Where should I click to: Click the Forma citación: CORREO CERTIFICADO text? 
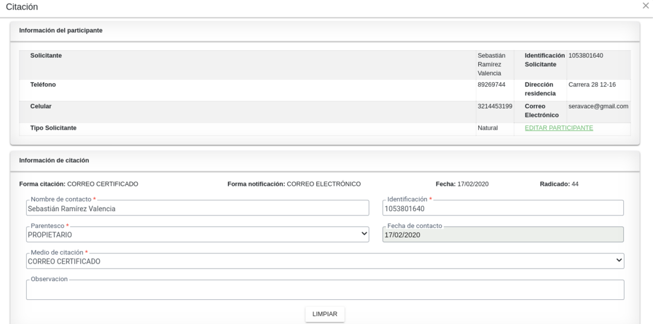pos(79,184)
